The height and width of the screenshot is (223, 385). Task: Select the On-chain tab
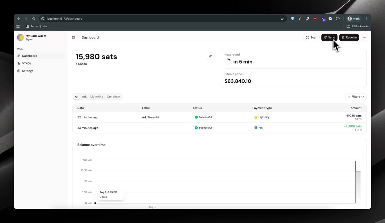coord(114,97)
